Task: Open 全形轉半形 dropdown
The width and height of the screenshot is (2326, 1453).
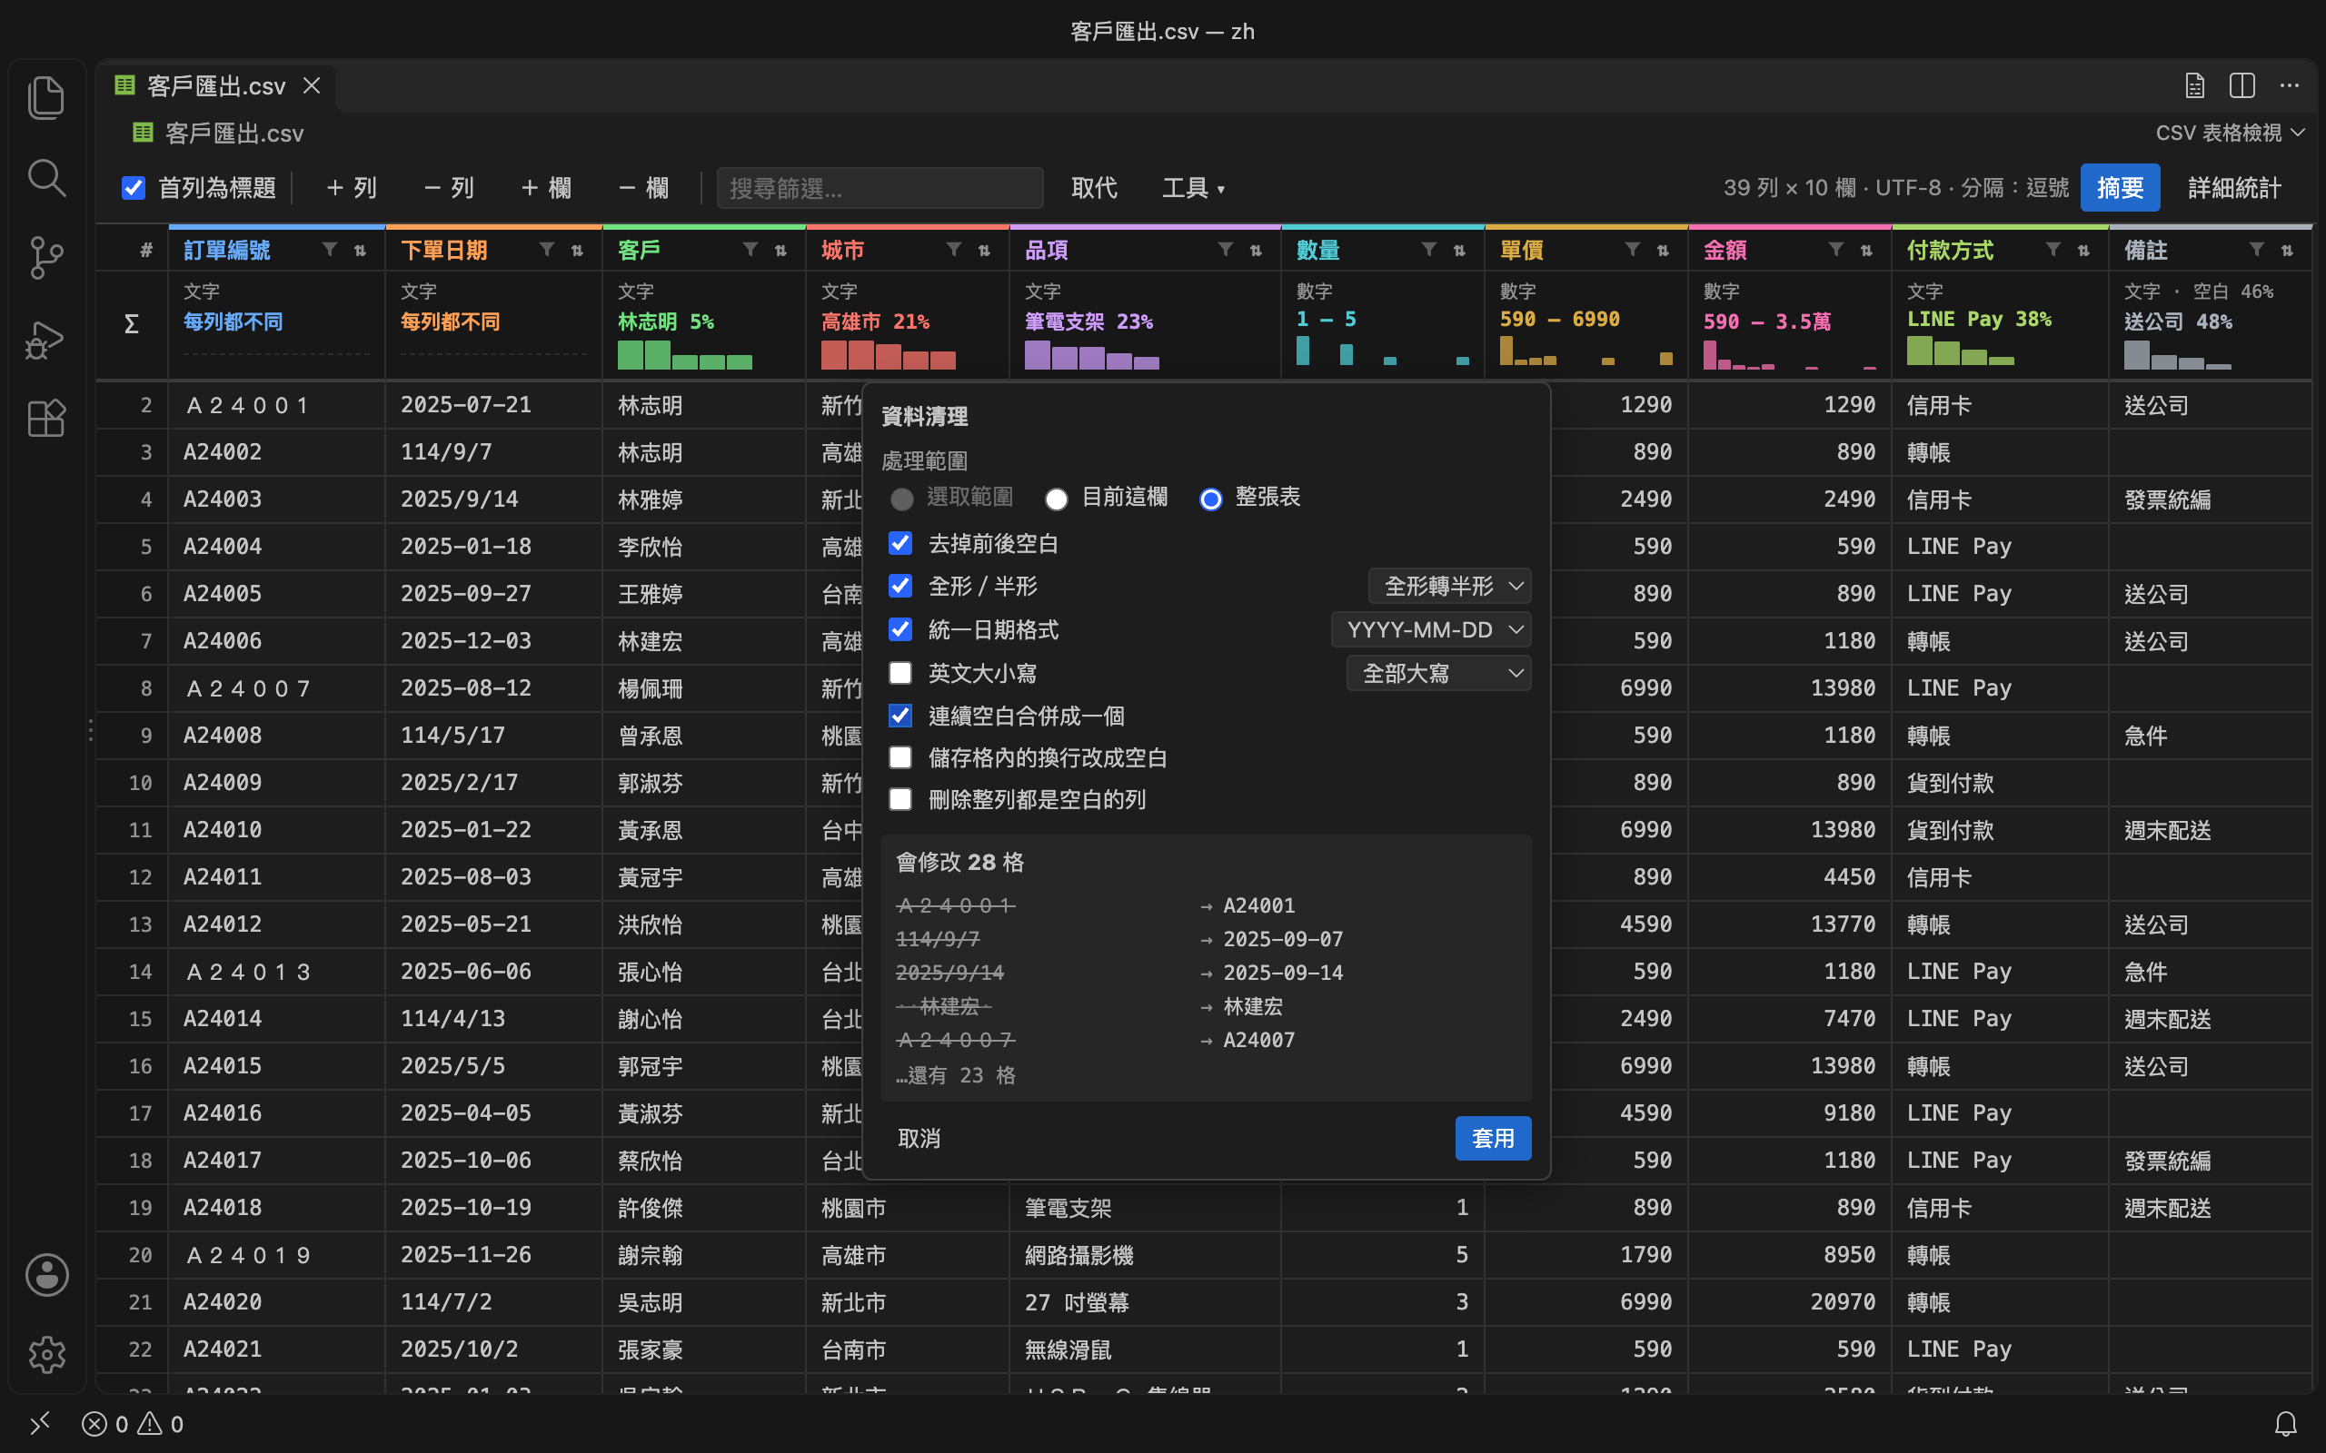Action: 1449,587
